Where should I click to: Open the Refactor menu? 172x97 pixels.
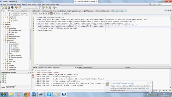tap(25, 4)
